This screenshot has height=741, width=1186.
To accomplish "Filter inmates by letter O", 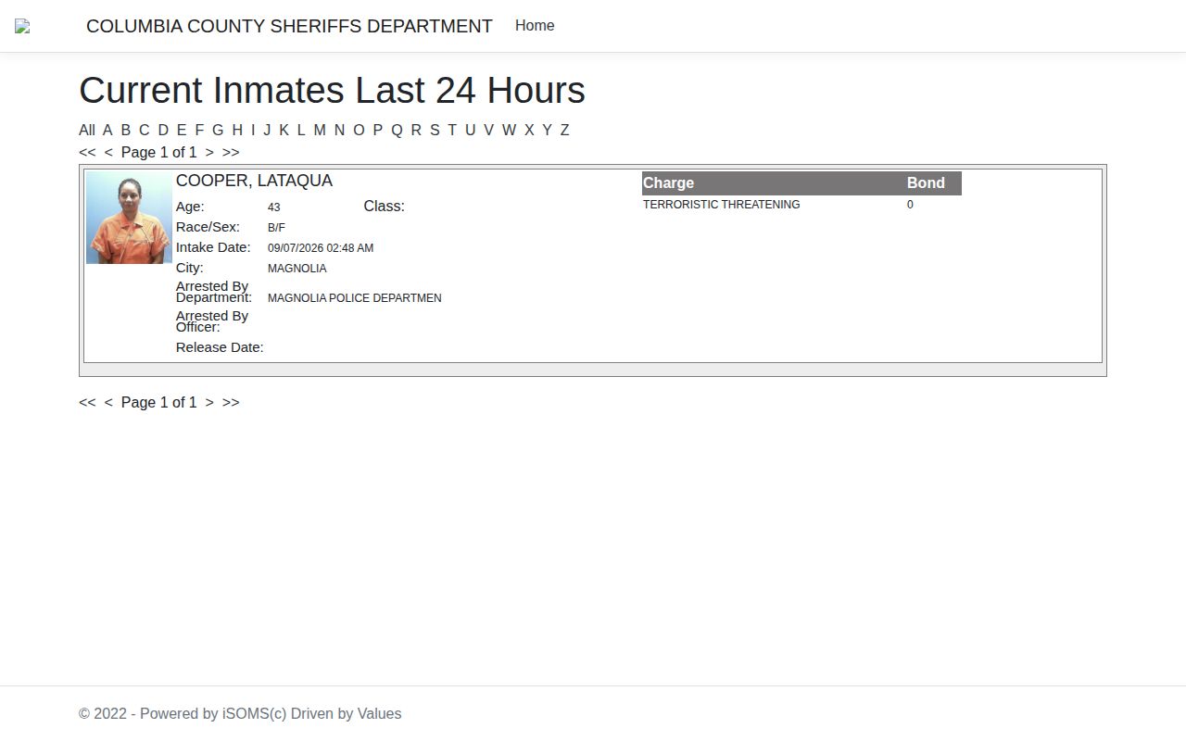I will [x=359, y=131].
